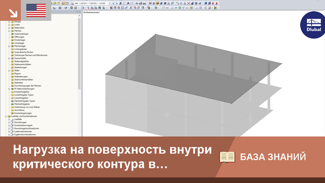
Task: Expand the Einwirkungen tree node
Action: [x=9, y=122]
